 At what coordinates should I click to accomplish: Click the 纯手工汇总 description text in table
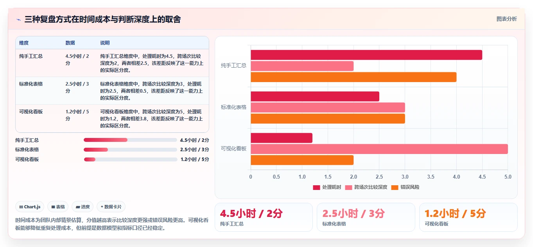click(x=152, y=63)
